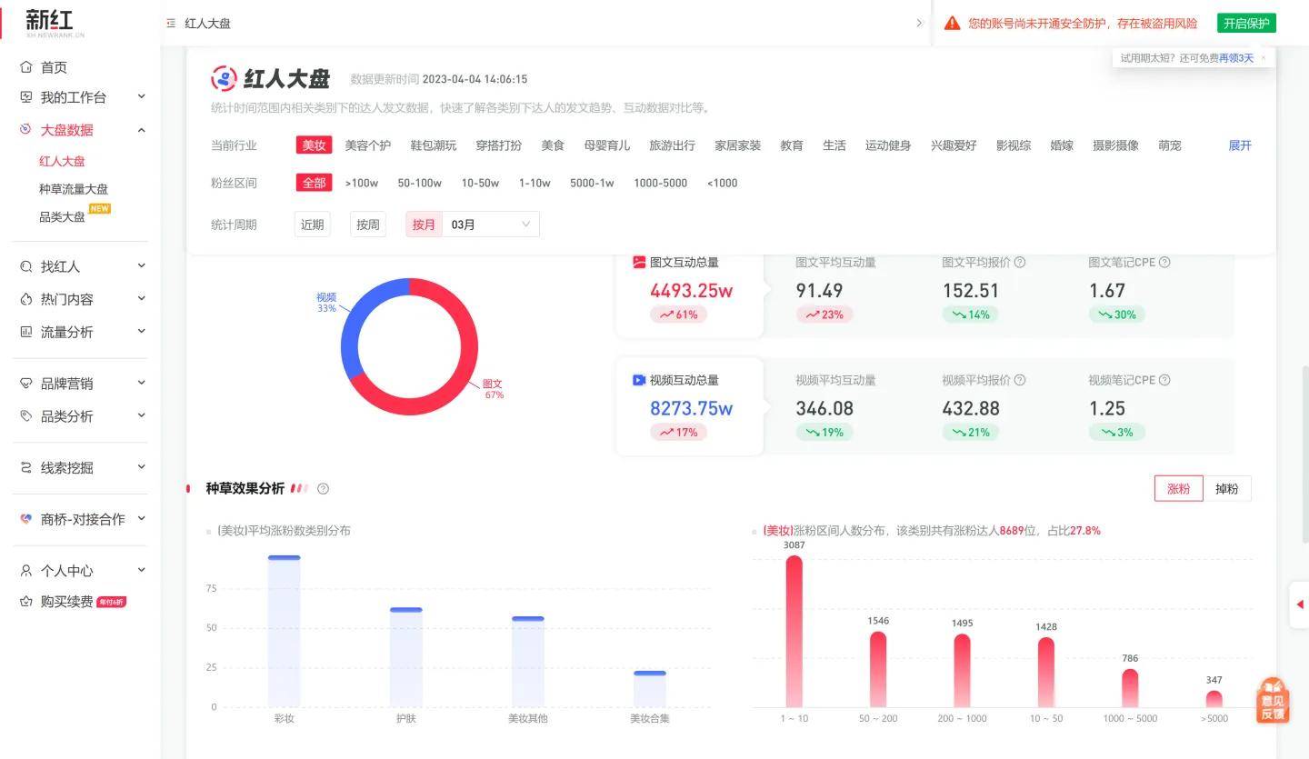This screenshot has width=1309, height=759.
Task: Switch the 种草效果分析 view to 掉粉
Action: (x=1227, y=488)
